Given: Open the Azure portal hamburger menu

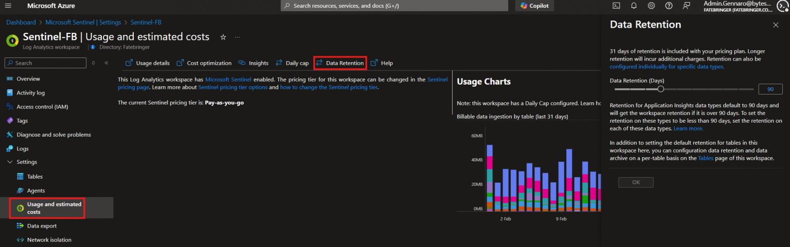Looking at the screenshot, I should pyautogui.click(x=8, y=6).
